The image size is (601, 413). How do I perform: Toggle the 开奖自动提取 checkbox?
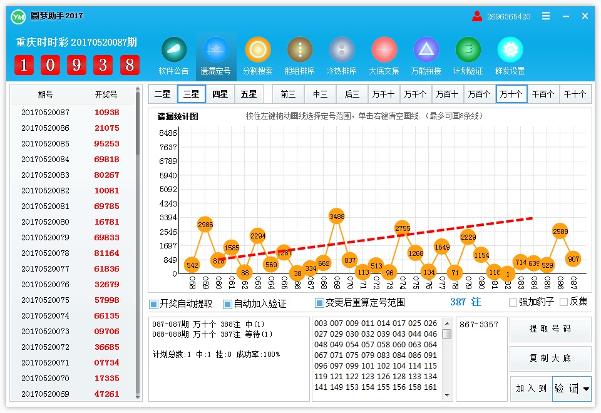[154, 304]
